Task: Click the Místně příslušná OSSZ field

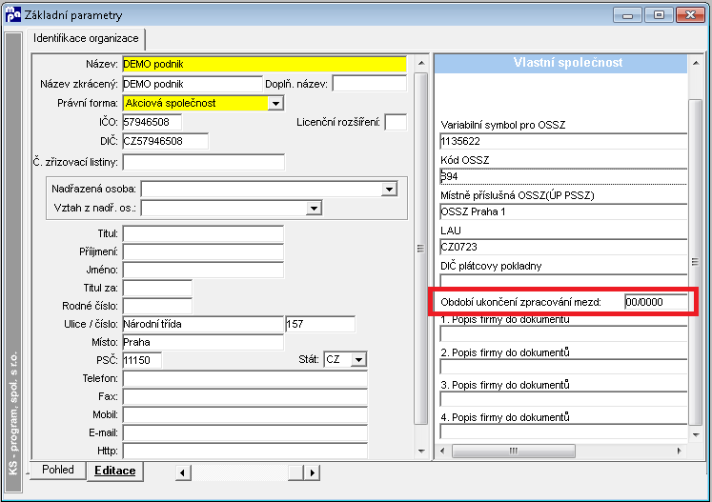Action: [563, 212]
